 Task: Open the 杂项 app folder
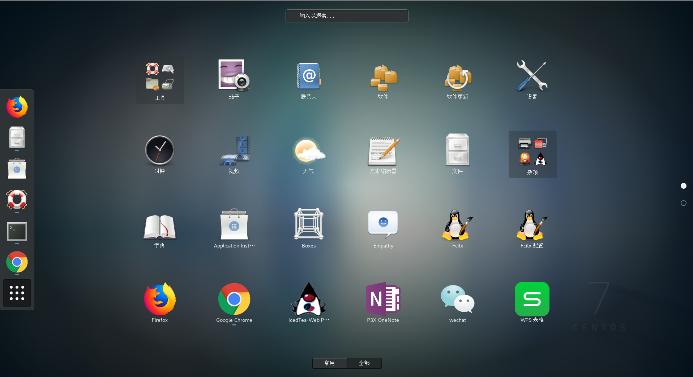[532, 154]
